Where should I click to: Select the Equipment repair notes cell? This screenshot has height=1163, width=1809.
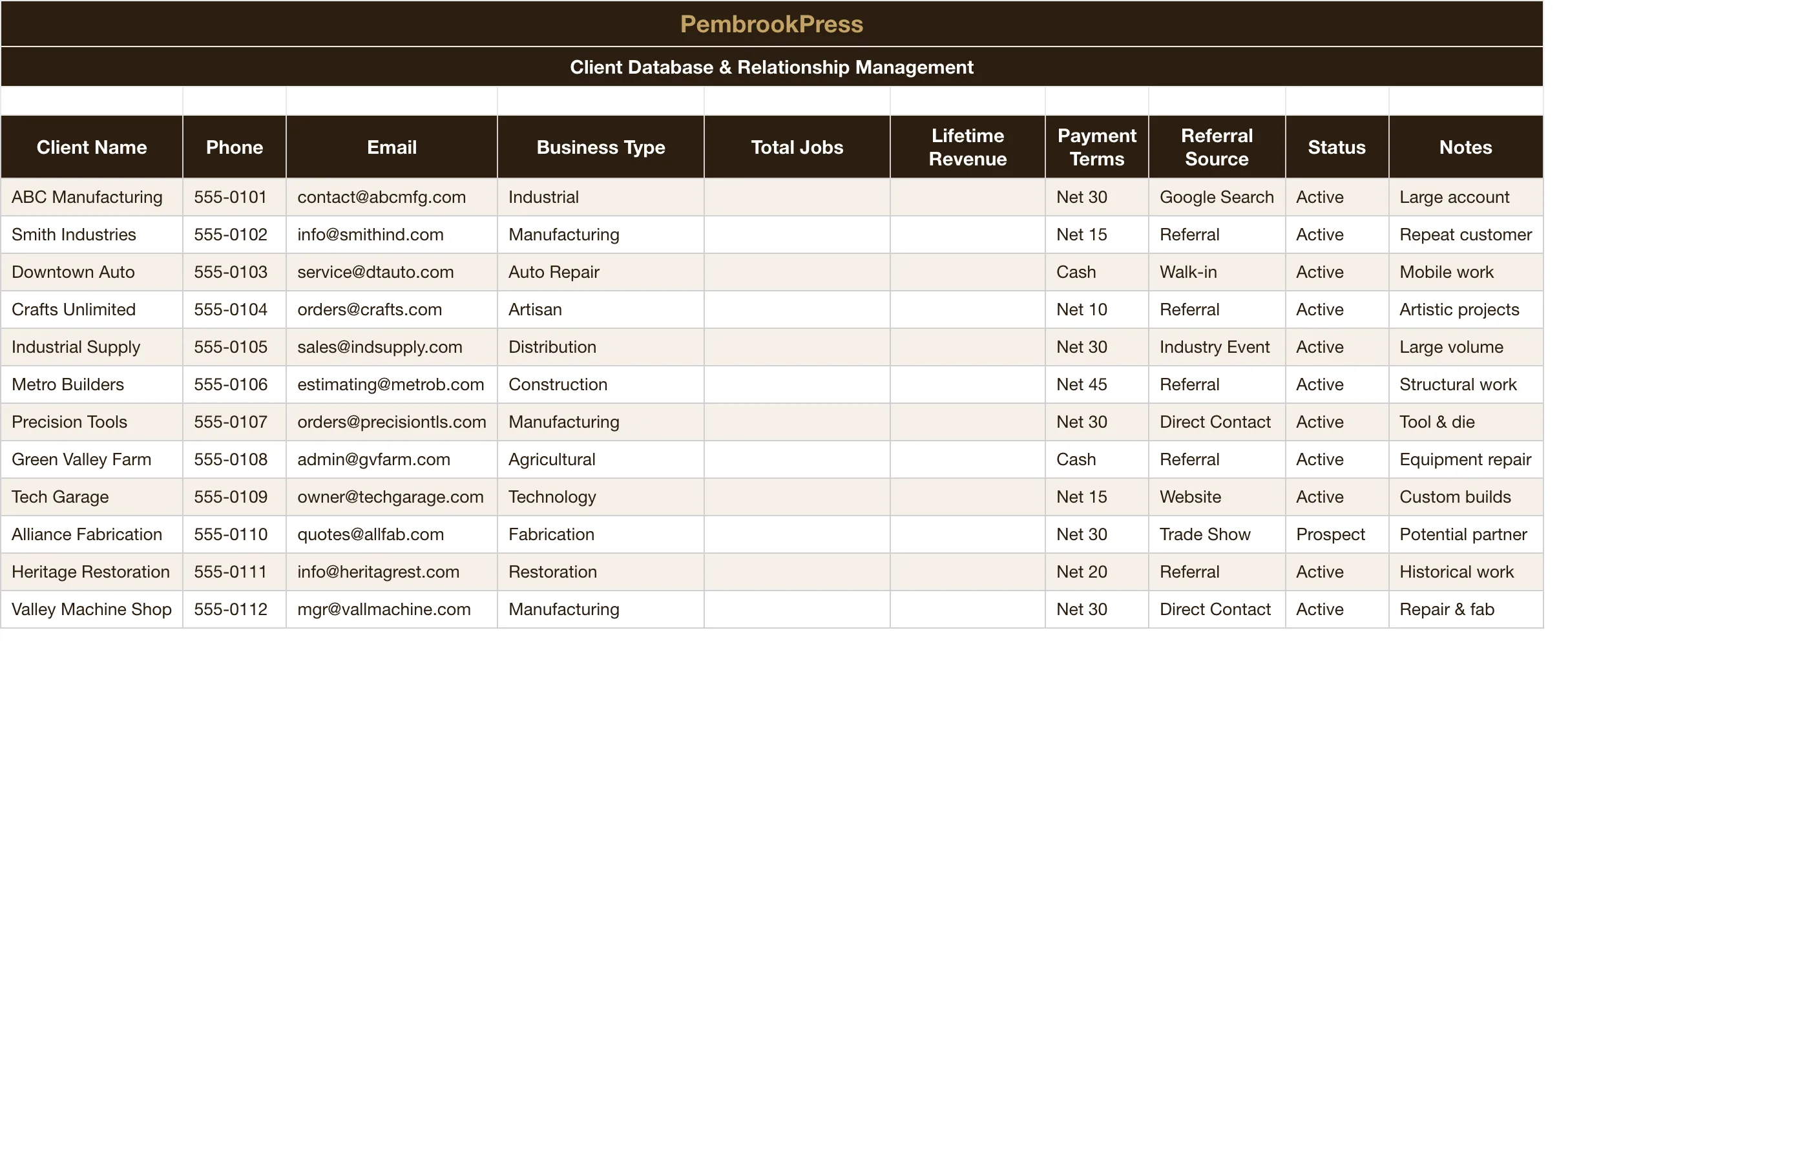pos(1465,459)
